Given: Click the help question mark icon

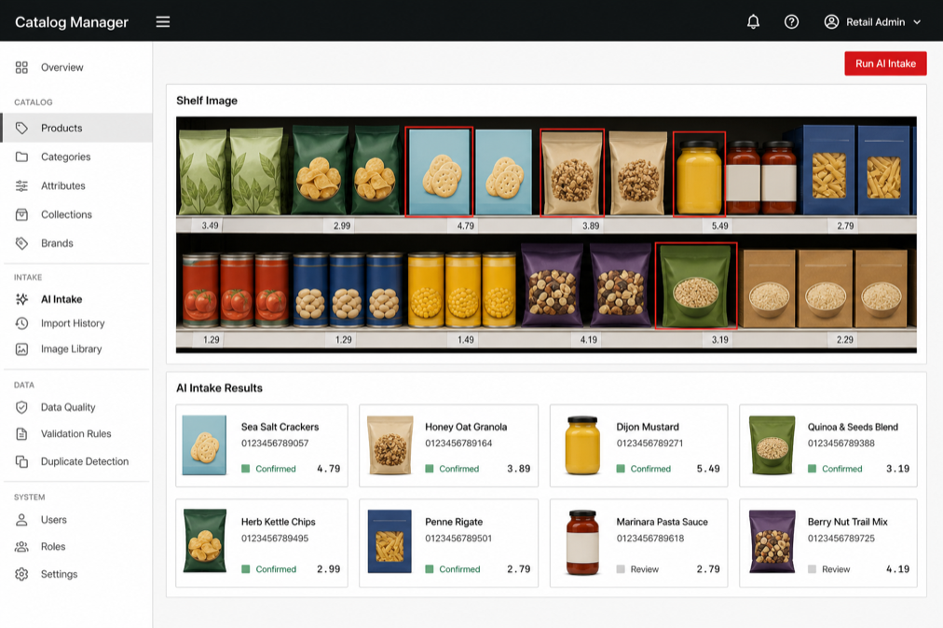Looking at the screenshot, I should 791,22.
